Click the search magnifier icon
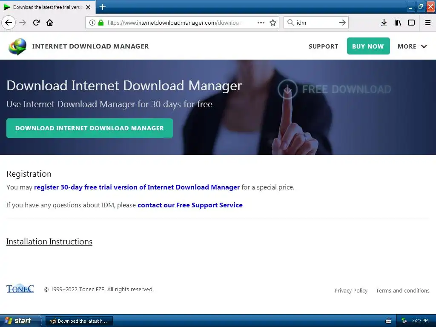Screen dimensions: 436x327 (290, 23)
